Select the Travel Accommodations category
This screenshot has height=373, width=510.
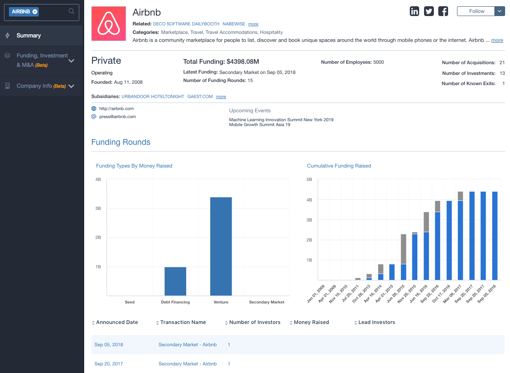[231, 32]
